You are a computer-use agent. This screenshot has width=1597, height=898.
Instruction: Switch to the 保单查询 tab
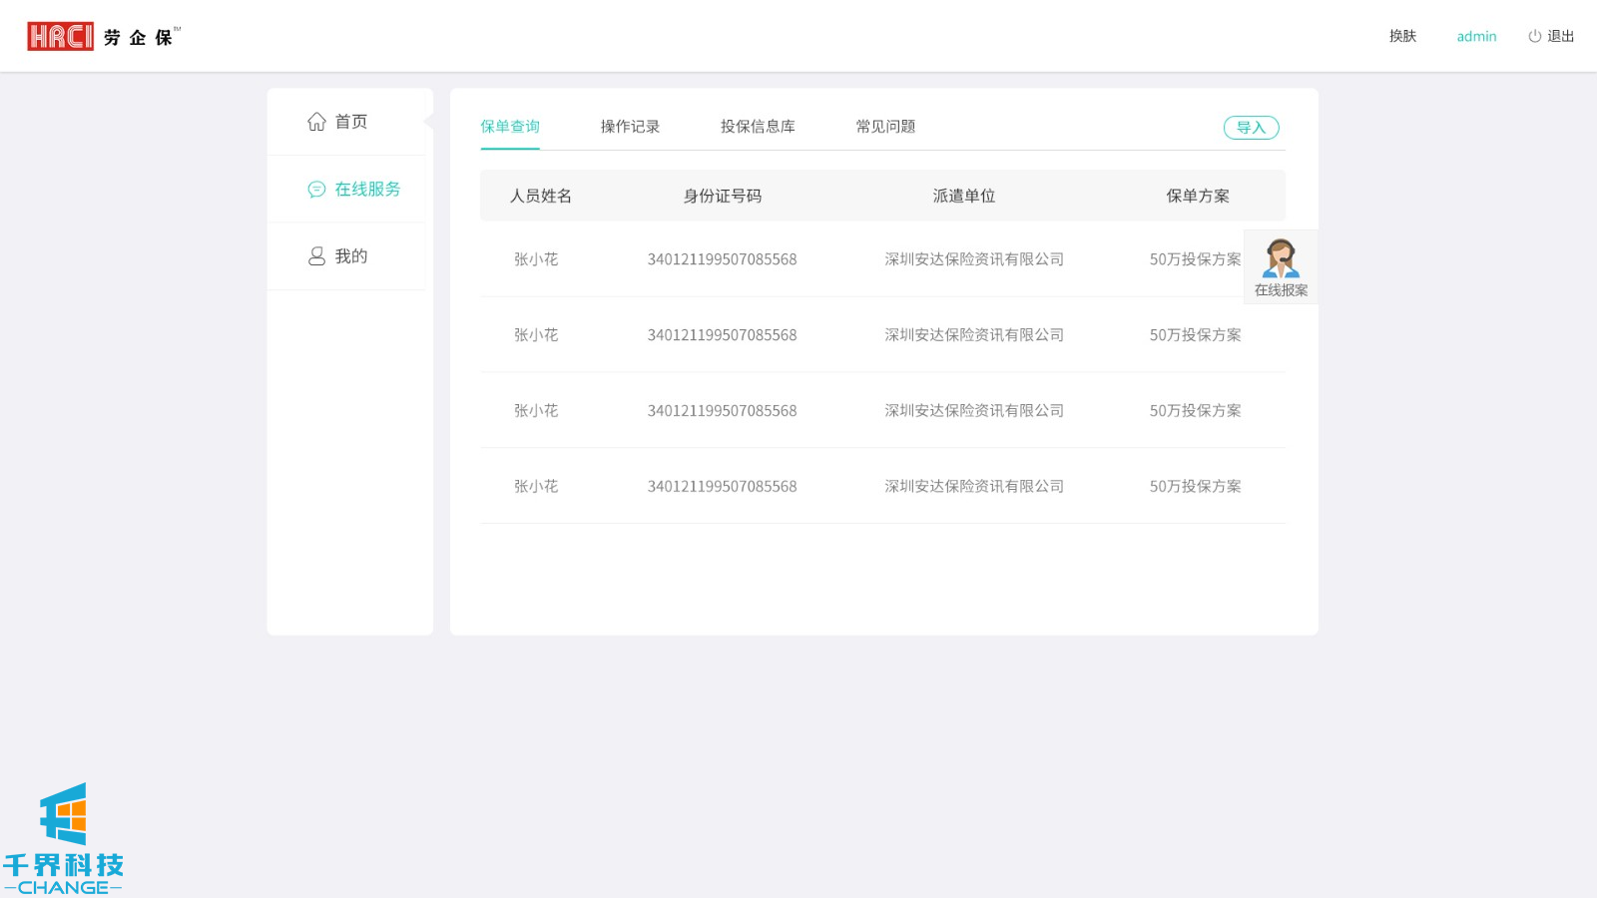(510, 127)
